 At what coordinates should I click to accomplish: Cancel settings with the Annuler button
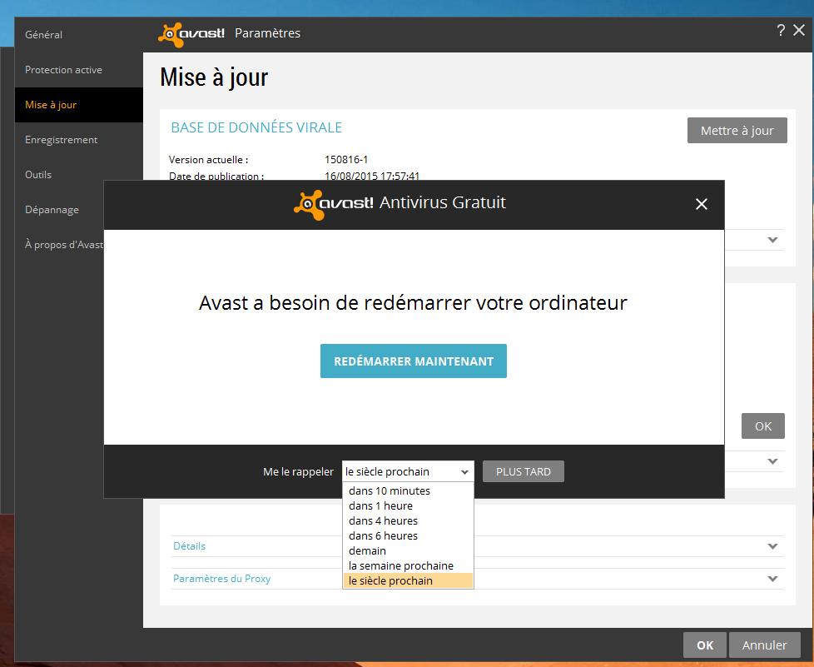click(765, 645)
